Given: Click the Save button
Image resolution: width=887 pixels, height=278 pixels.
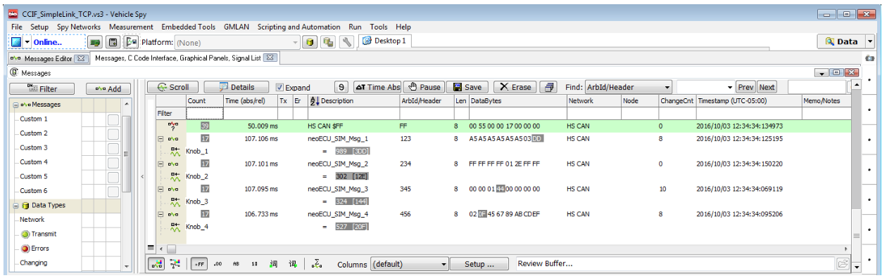Looking at the screenshot, I should 467,87.
